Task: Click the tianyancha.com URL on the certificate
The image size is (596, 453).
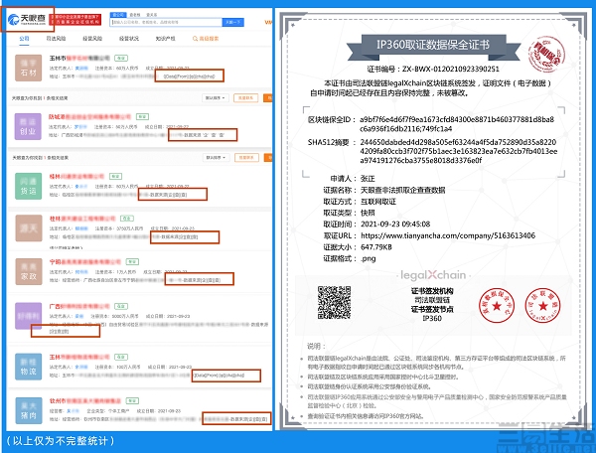Action: click(x=448, y=235)
